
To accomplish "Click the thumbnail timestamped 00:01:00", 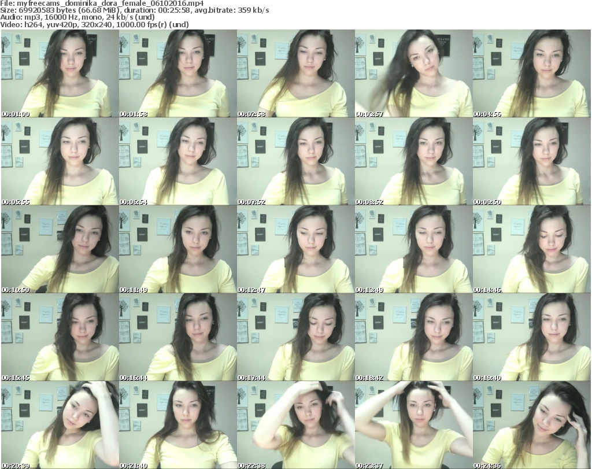I will 59,73.
